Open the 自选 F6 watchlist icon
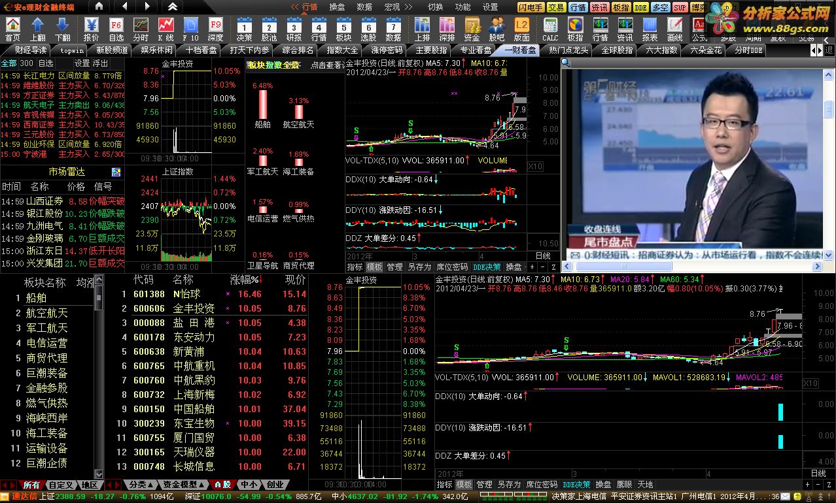This screenshot has width=836, height=503. (116, 29)
